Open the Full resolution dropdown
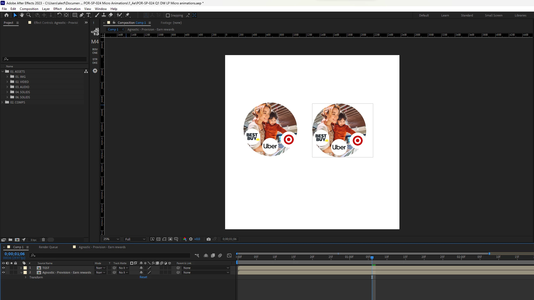 135,239
